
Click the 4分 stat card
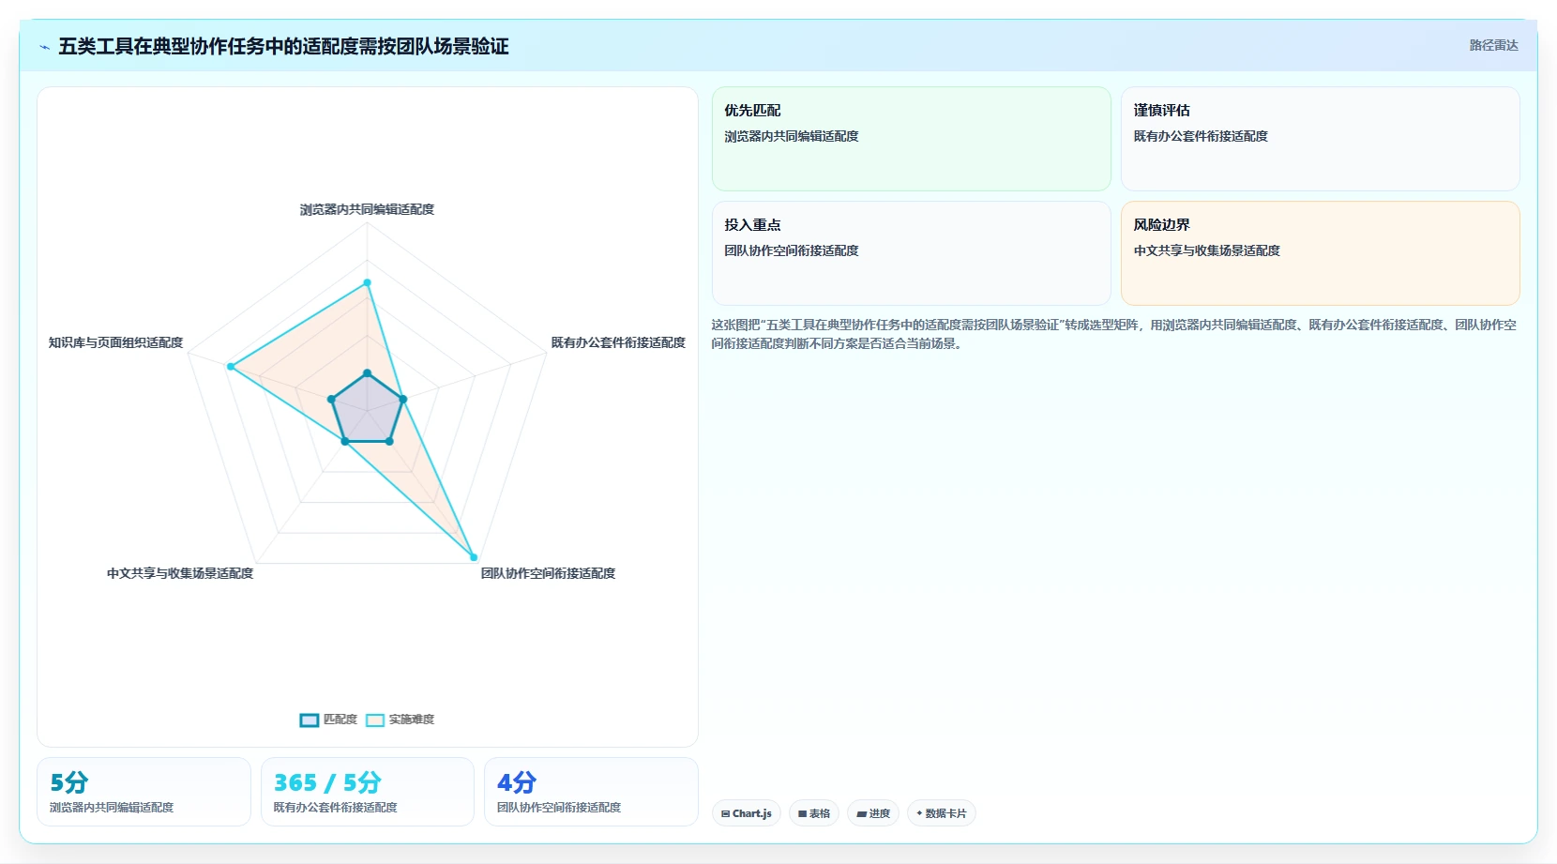pyautogui.click(x=591, y=792)
